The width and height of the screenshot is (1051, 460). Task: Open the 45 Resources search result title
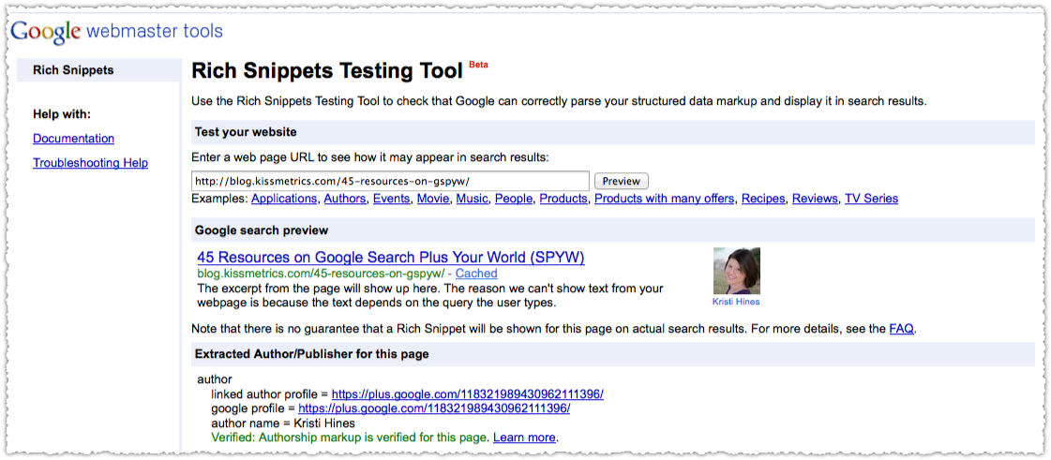[391, 257]
